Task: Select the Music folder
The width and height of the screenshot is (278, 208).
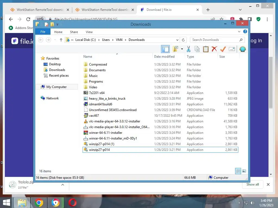Action: [160, 76]
